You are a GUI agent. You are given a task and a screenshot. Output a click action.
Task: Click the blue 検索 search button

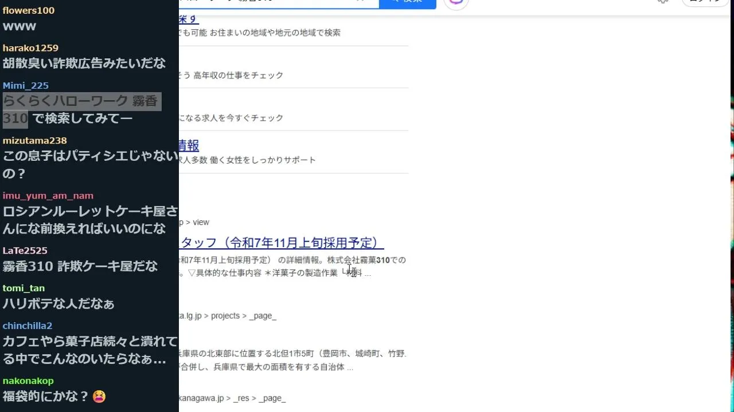click(408, 3)
